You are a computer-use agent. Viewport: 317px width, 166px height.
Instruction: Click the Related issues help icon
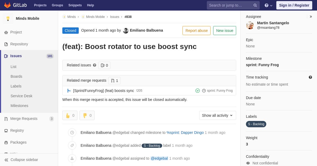95,65
